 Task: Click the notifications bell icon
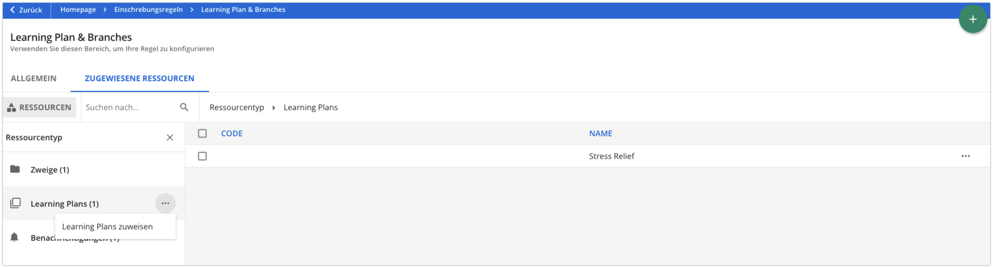click(14, 237)
